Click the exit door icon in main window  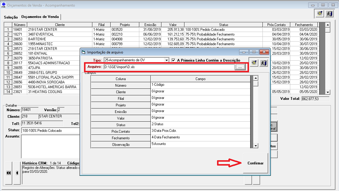coord(329,13)
